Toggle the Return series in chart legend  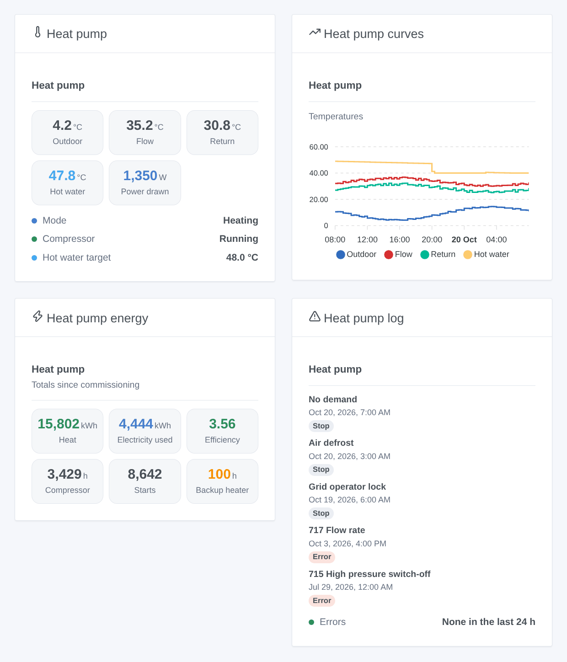click(438, 254)
